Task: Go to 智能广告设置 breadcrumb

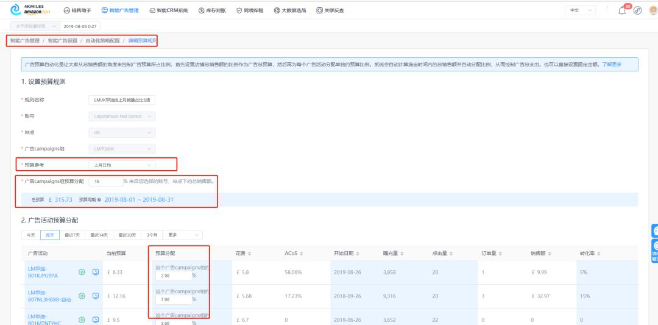Action: [x=63, y=41]
